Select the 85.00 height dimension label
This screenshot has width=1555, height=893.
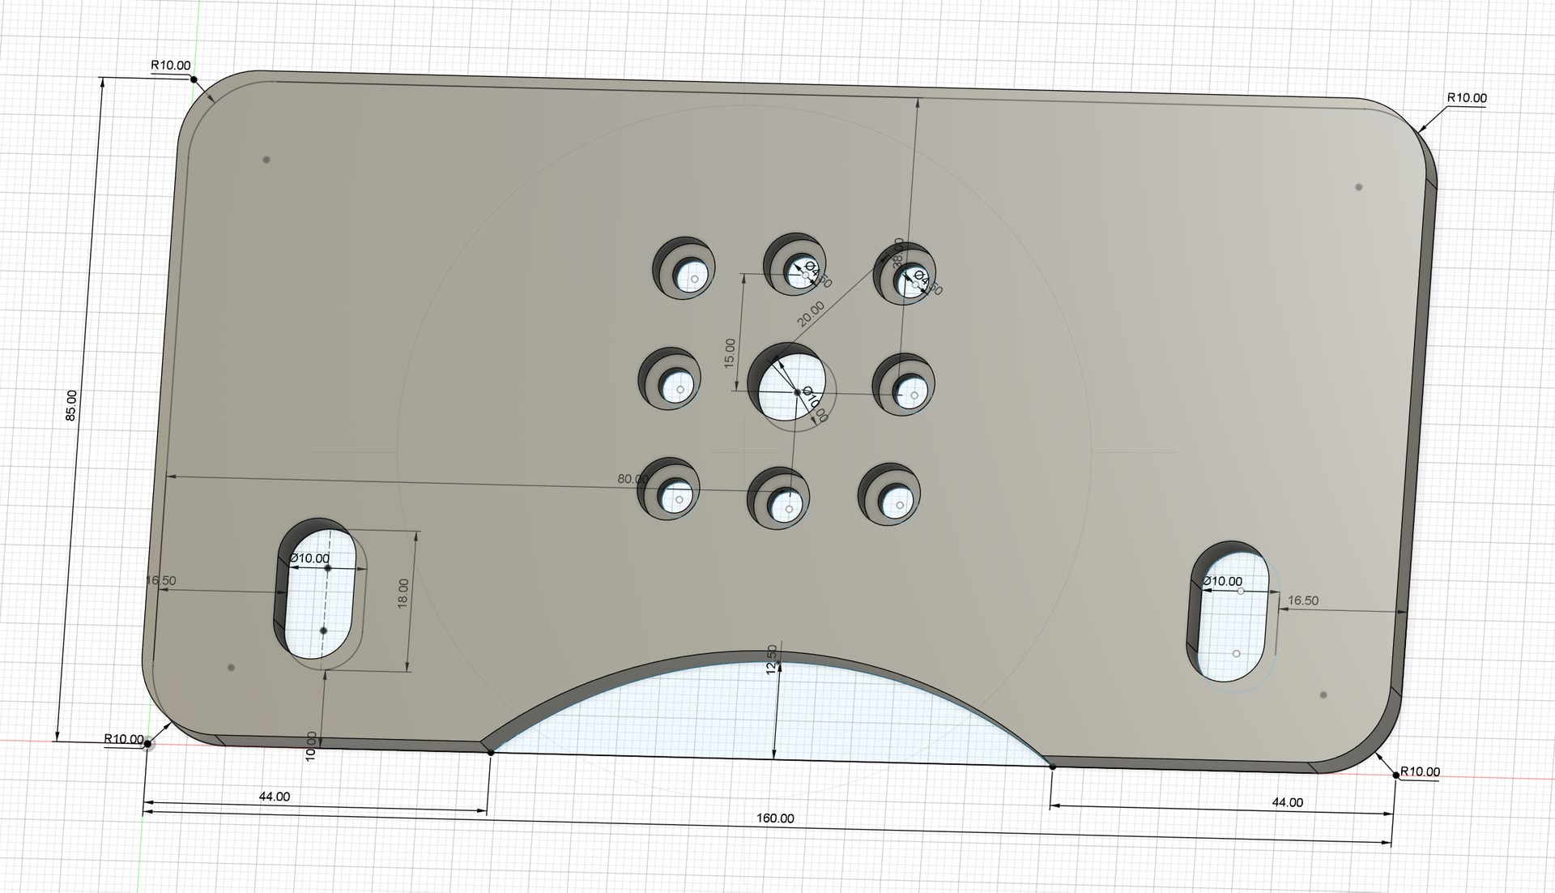pos(71,405)
